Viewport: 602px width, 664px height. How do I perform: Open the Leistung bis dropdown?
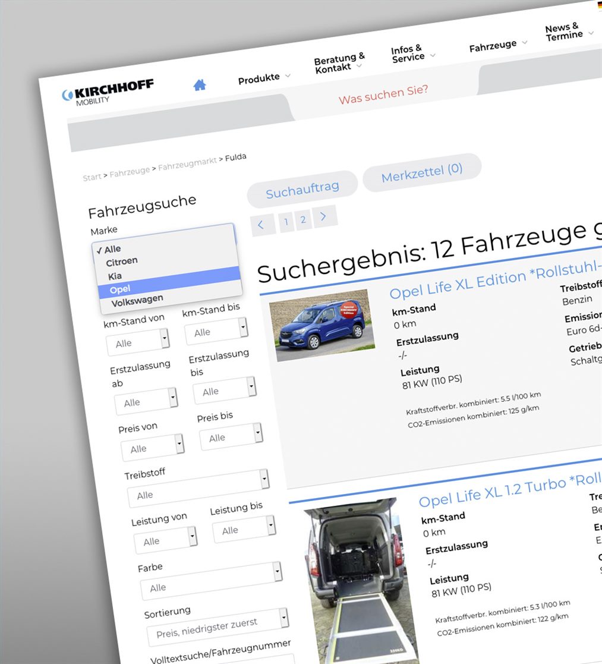click(x=244, y=528)
